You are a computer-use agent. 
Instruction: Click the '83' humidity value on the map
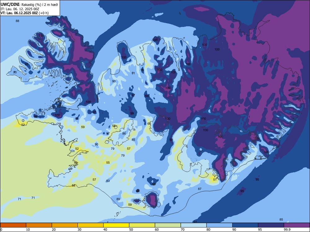[108, 181]
